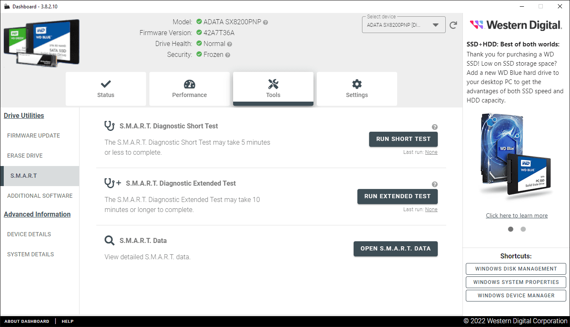Minimize the Dashboard window
This screenshot has width=570, height=327.
[x=522, y=6]
